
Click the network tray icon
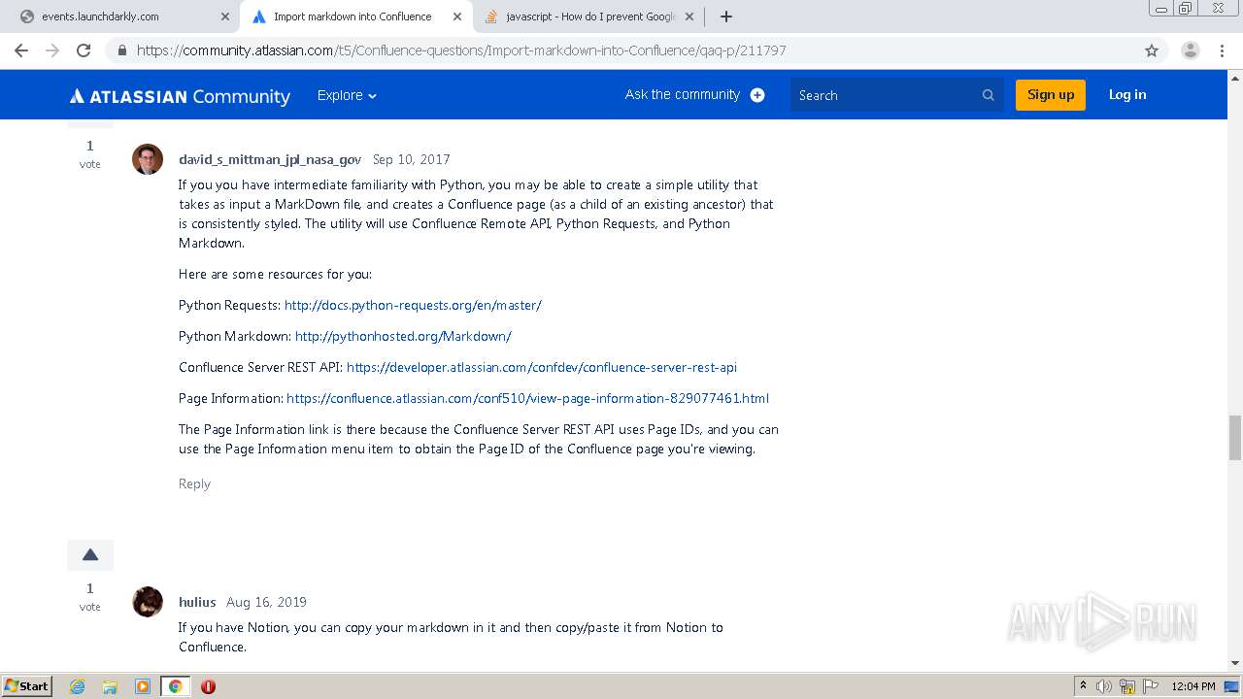click(x=1127, y=686)
